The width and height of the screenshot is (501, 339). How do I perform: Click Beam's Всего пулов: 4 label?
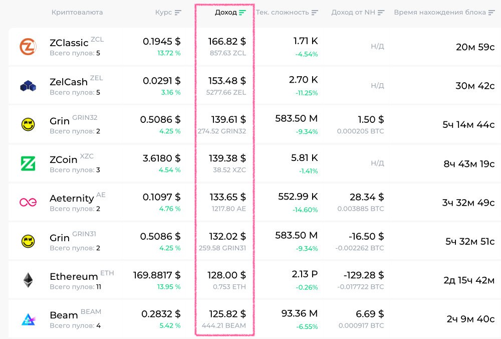coord(76,325)
